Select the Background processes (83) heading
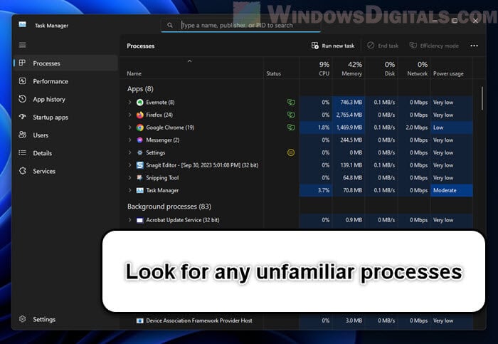This screenshot has height=344, width=498. click(x=169, y=207)
